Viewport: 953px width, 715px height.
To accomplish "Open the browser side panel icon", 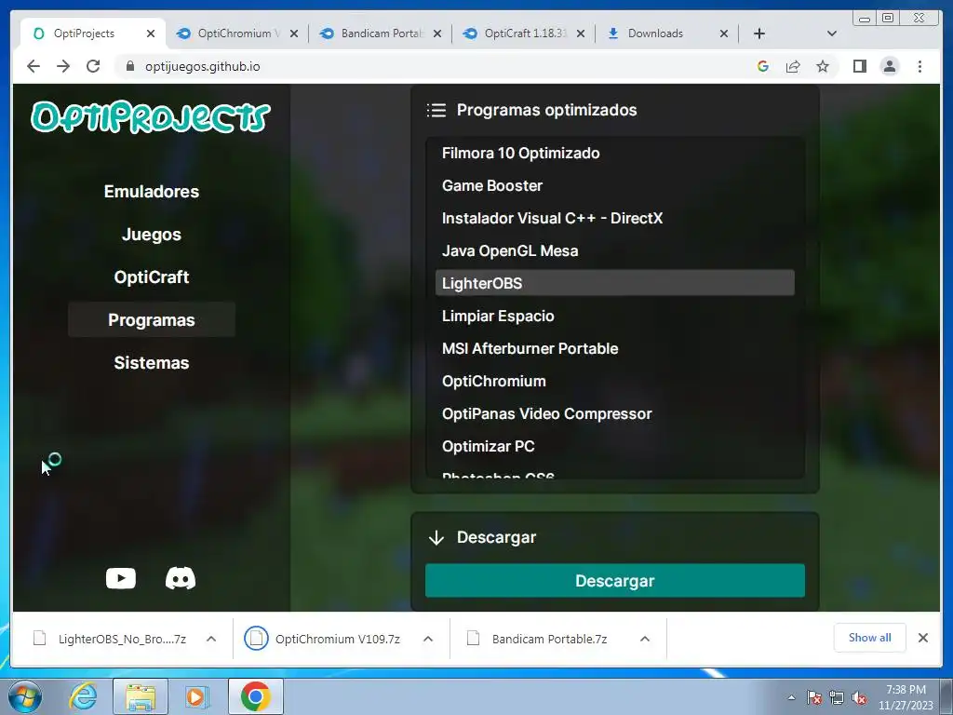I will coord(859,66).
